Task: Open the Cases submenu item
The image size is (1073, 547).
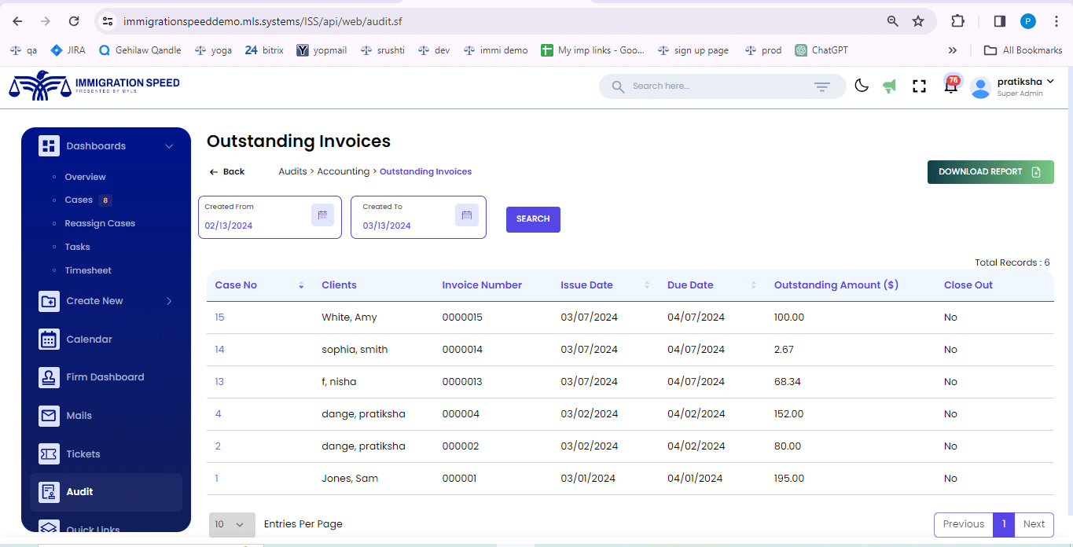Action: [x=79, y=200]
